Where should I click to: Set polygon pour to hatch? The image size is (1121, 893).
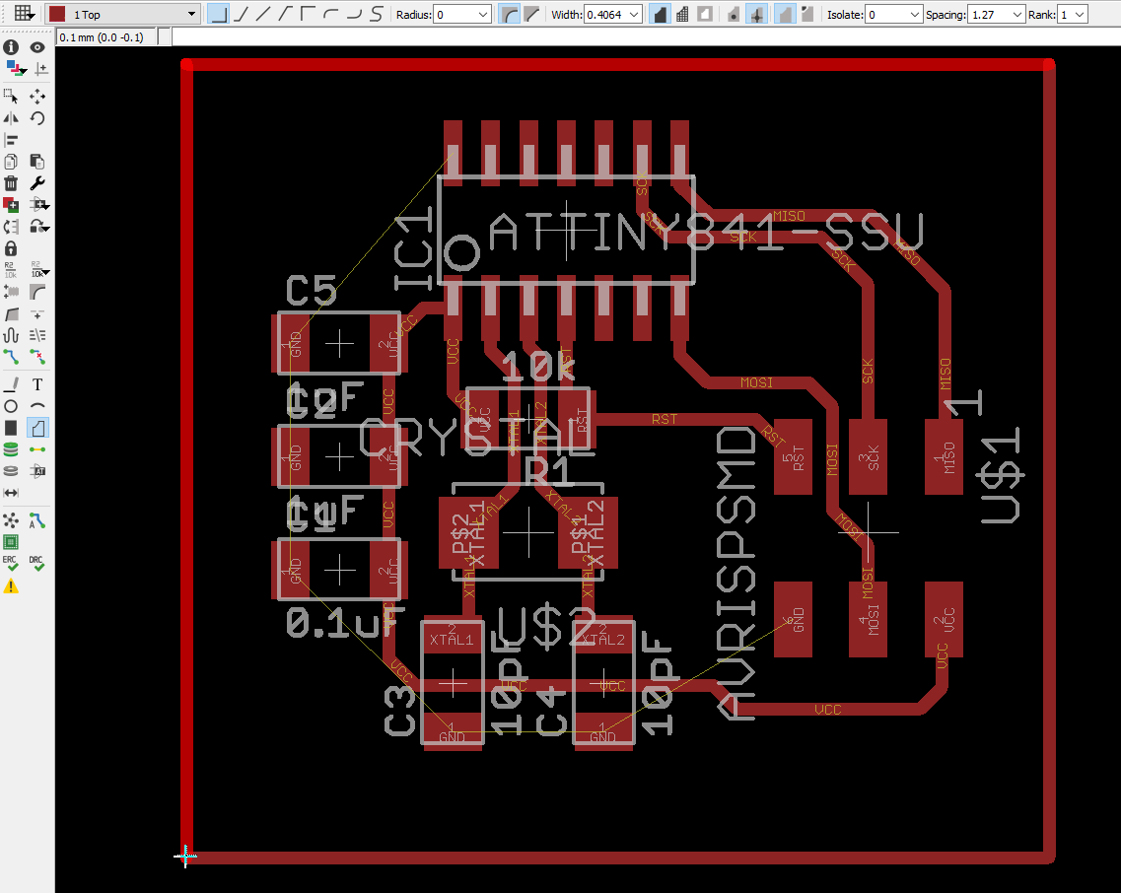682,14
